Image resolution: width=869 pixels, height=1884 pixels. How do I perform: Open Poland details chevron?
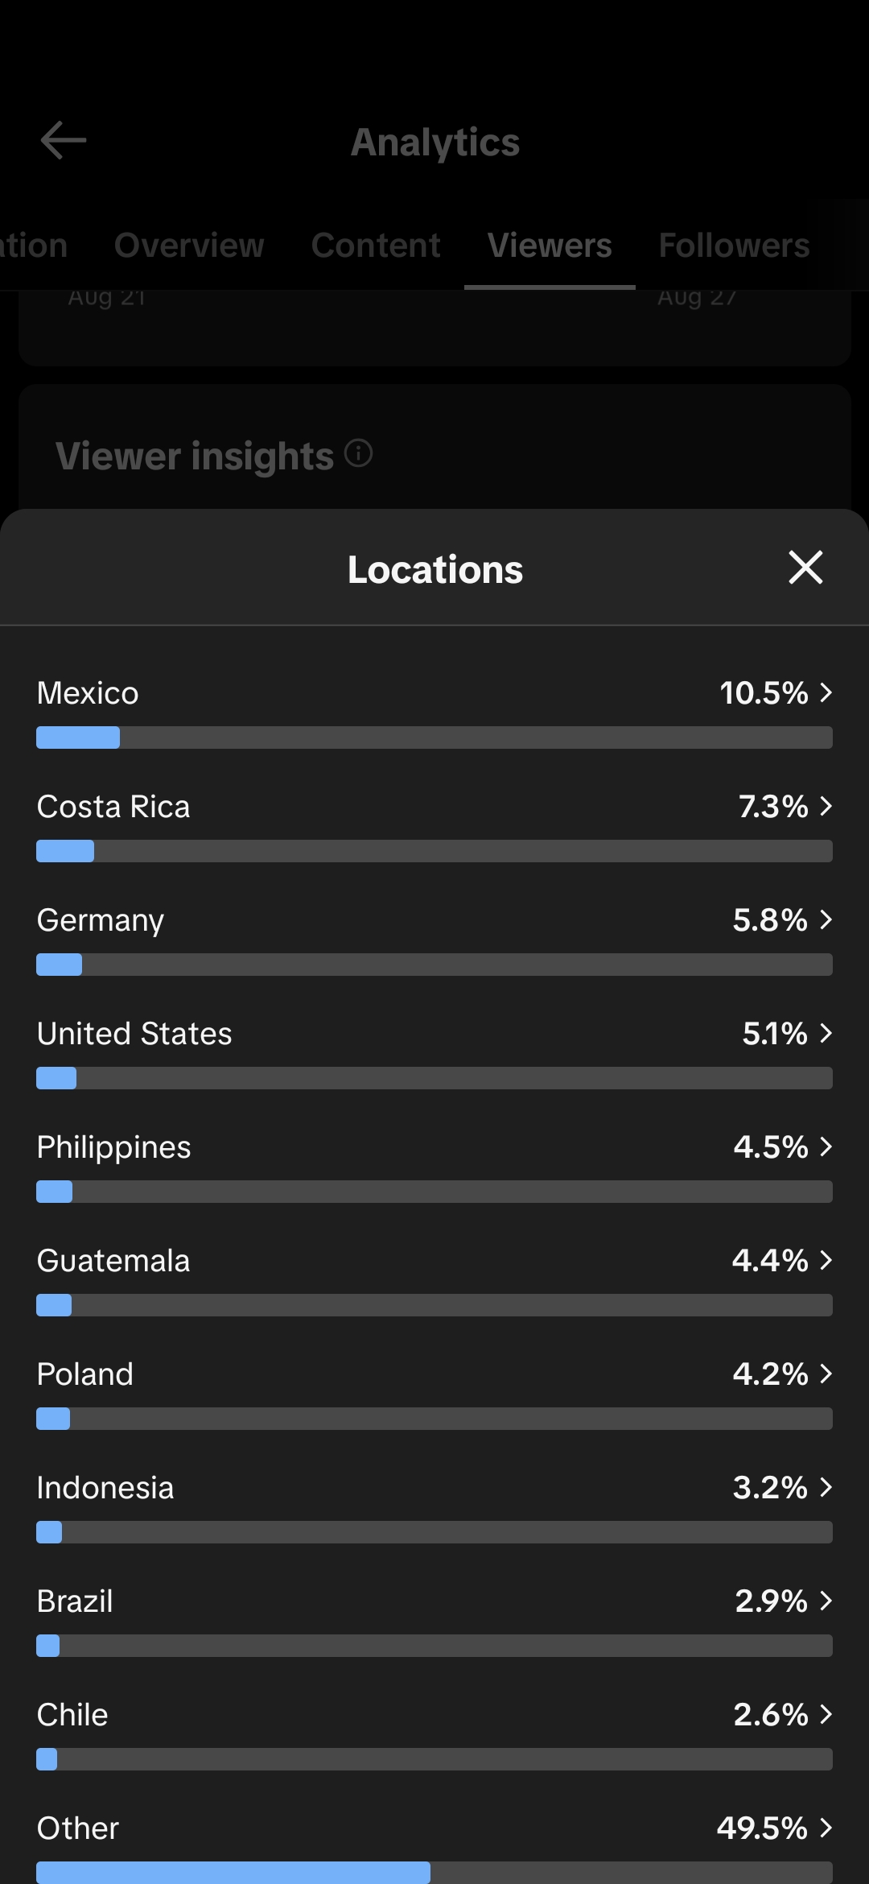[x=826, y=1374]
